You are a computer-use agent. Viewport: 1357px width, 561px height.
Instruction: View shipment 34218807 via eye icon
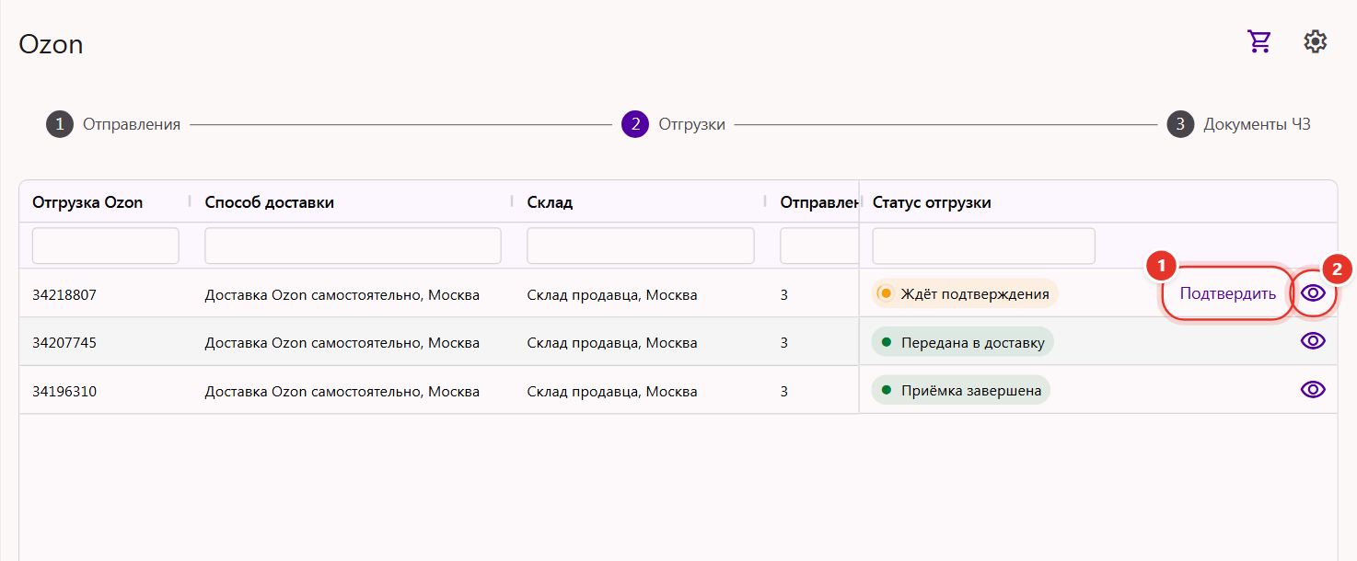[1313, 293]
